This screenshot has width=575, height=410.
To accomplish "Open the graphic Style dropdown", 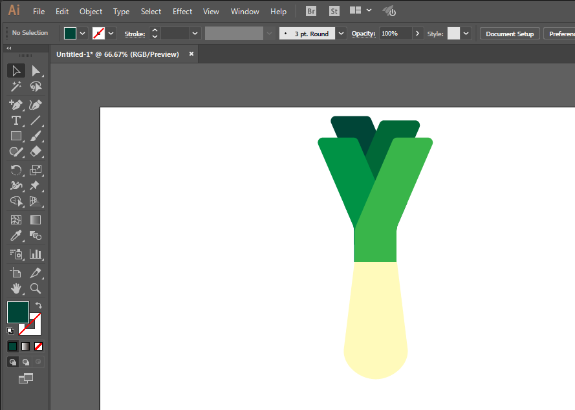I will [x=466, y=34].
